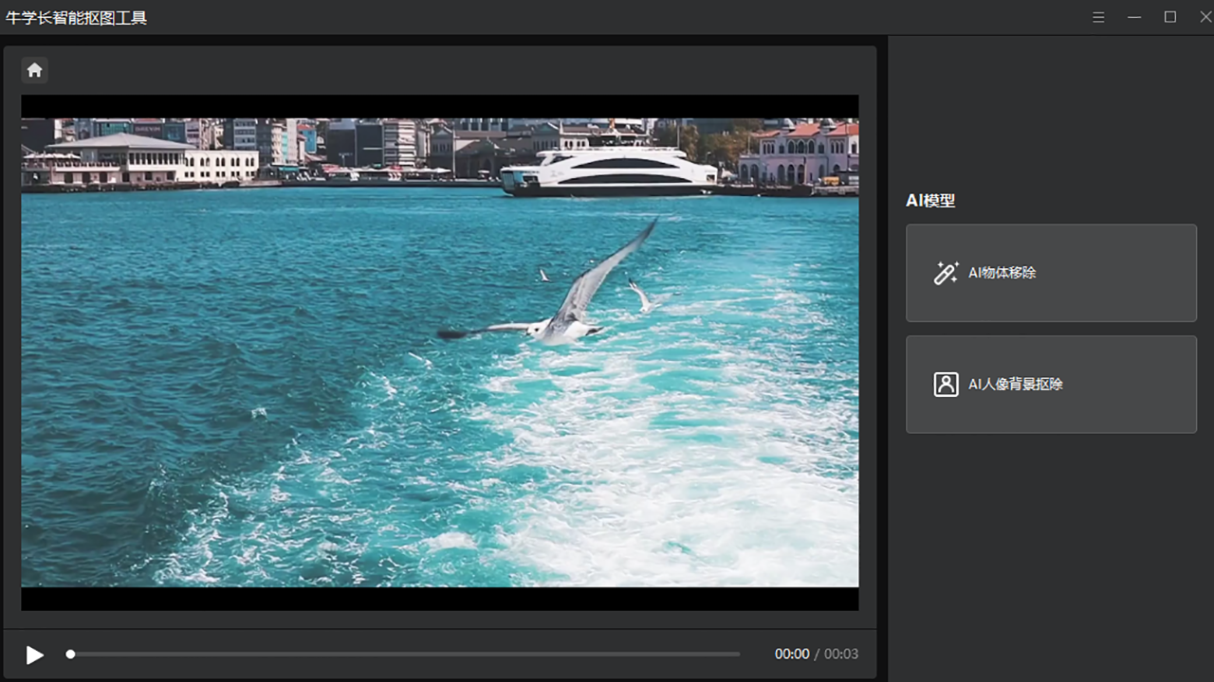Open the hamburger menu in title bar

point(1098,17)
